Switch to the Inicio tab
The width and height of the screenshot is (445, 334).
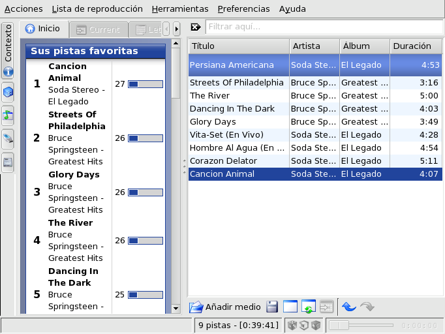point(43,29)
